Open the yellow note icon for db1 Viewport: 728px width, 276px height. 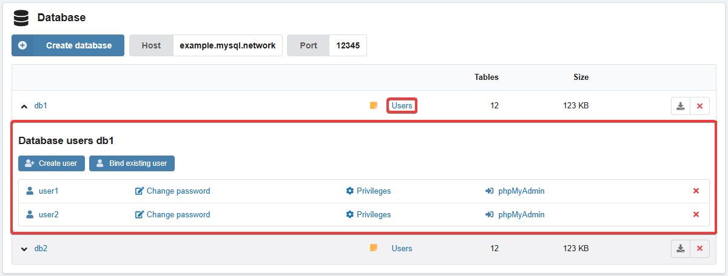click(374, 106)
